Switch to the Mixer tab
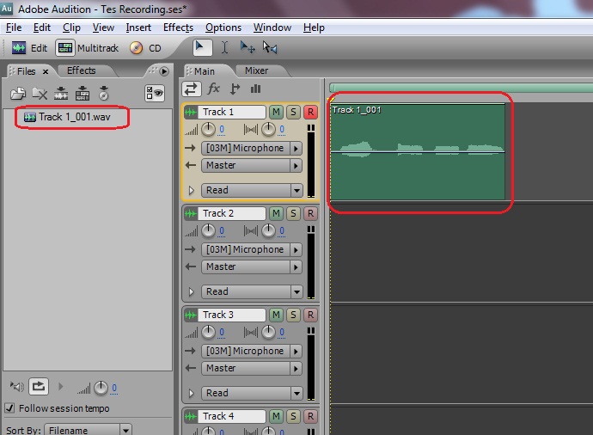Image resolution: width=593 pixels, height=435 pixels. coord(256,70)
